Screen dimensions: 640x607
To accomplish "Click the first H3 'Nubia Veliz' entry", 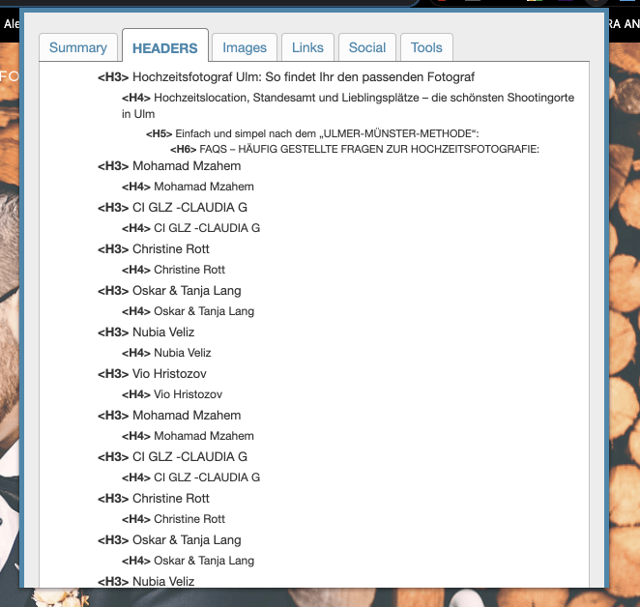I will coord(146,332).
